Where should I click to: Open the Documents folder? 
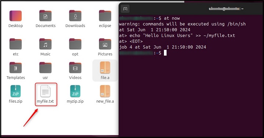tap(45, 16)
